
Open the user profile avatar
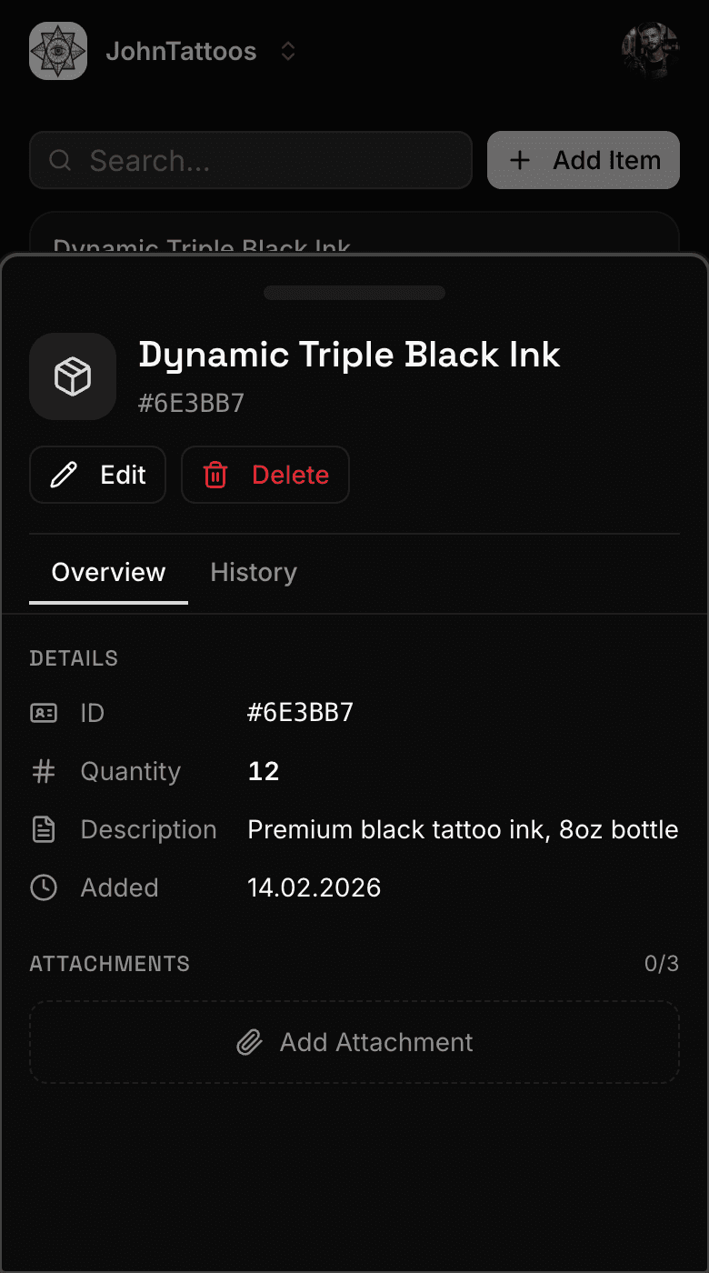[650, 51]
